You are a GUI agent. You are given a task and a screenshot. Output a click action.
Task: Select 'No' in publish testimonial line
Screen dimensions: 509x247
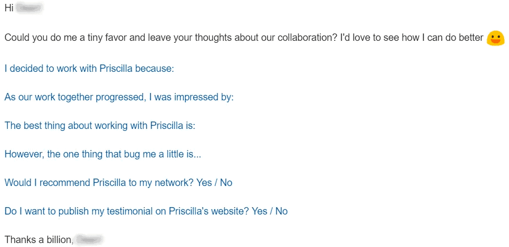(282, 211)
